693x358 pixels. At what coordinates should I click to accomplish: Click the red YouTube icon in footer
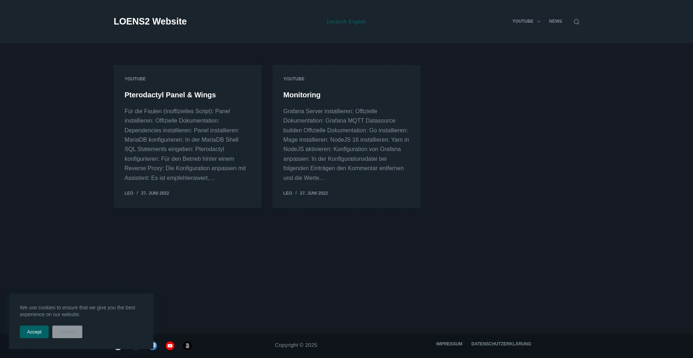(x=170, y=346)
